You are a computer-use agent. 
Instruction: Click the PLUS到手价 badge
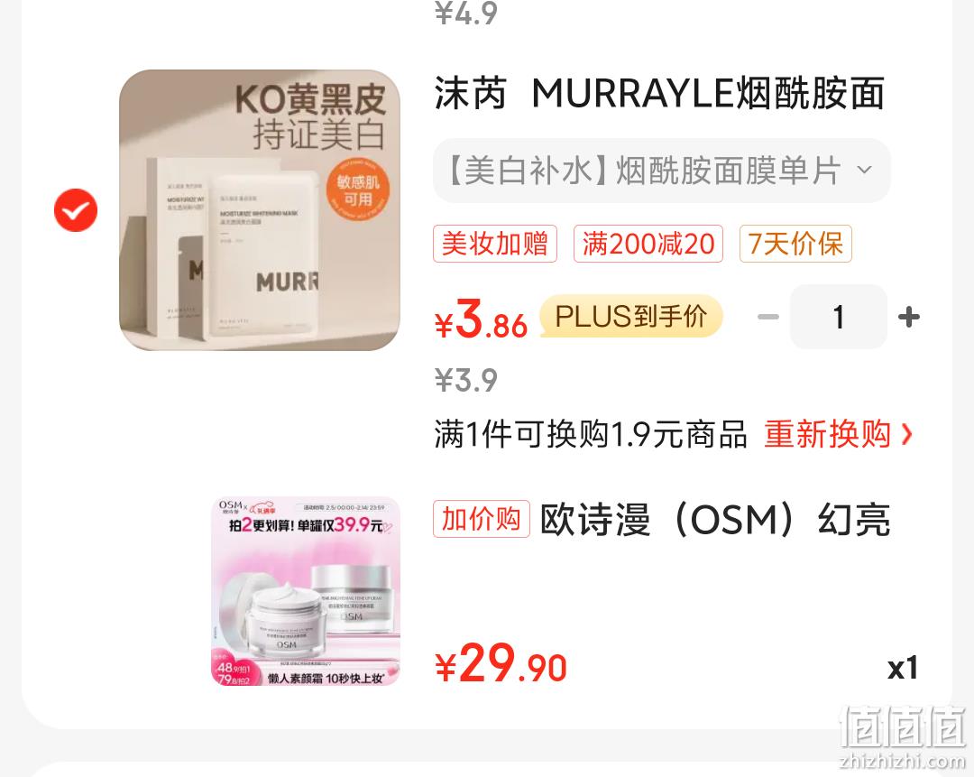point(630,316)
